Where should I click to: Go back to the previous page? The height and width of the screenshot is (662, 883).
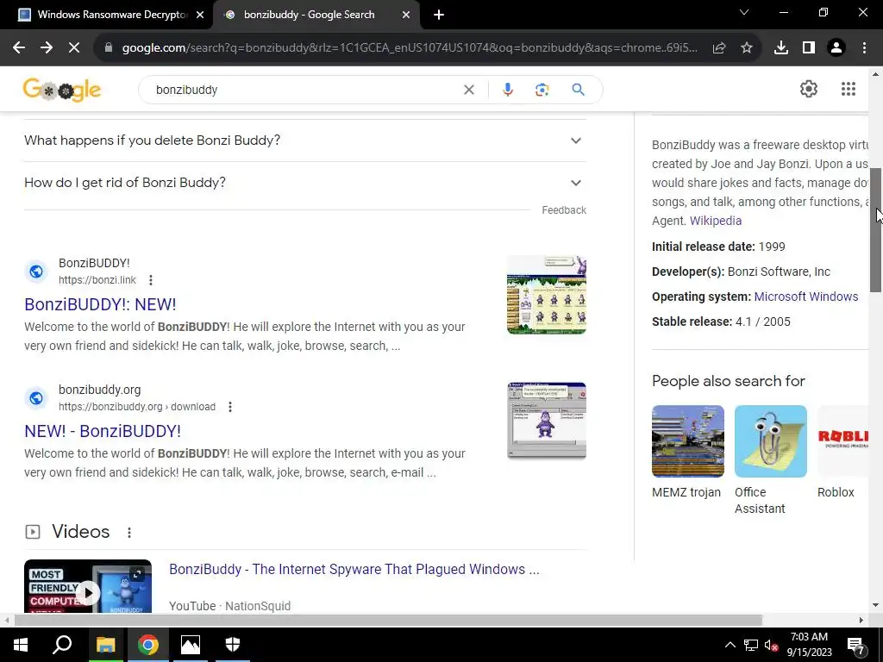pyautogui.click(x=19, y=48)
